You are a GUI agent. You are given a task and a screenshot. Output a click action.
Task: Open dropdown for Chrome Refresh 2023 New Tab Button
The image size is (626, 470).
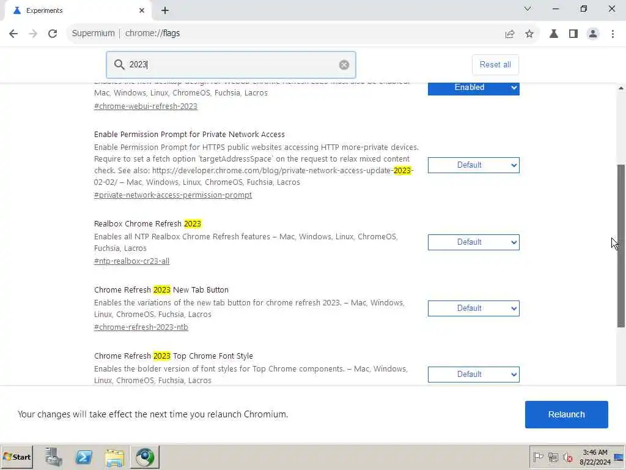tap(474, 308)
